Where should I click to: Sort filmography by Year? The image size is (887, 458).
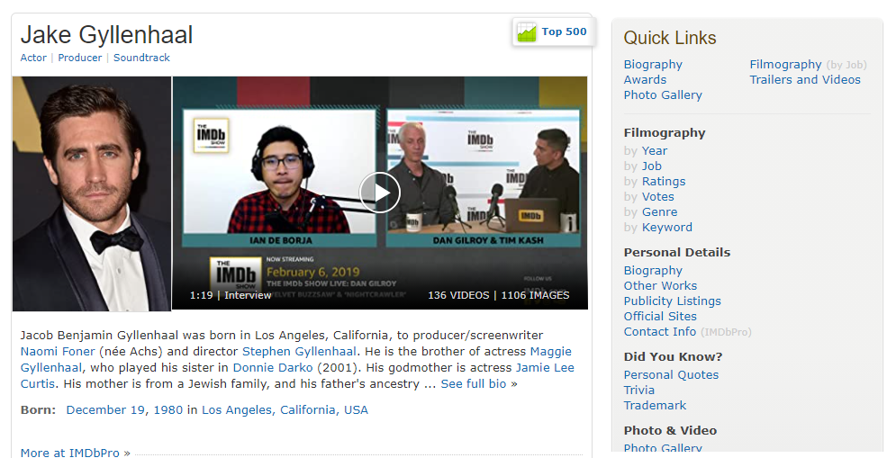655,151
